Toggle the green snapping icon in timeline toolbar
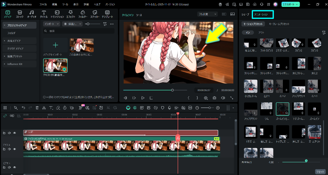328x175 pixels. click(135, 108)
